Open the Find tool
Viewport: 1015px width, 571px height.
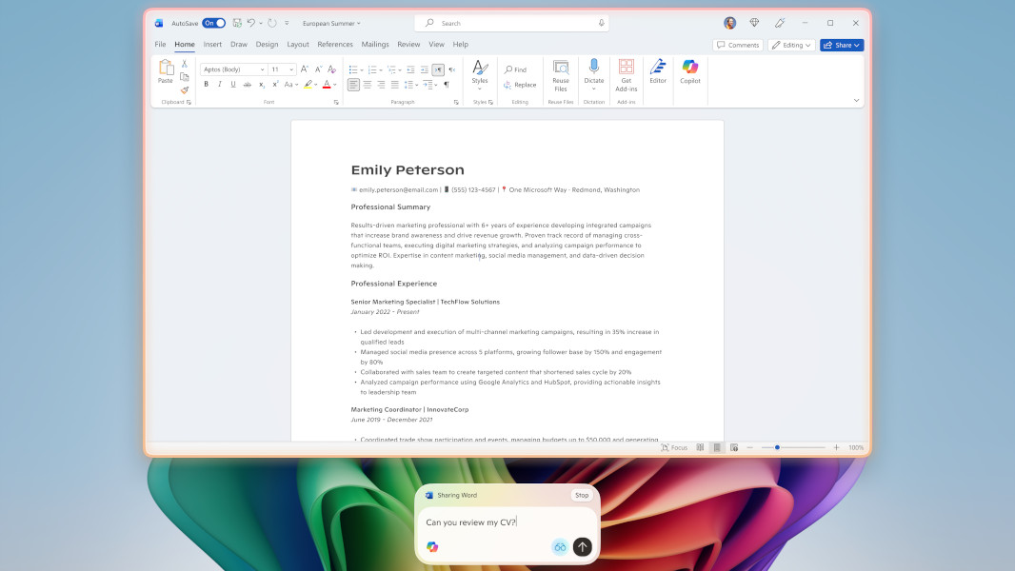pyautogui.click(x=515, y=69)
